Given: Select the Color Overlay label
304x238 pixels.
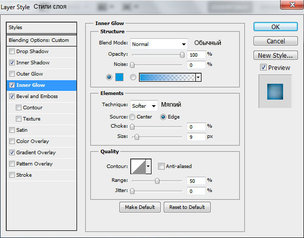Looking at the screenshot, I should [33, 141].
